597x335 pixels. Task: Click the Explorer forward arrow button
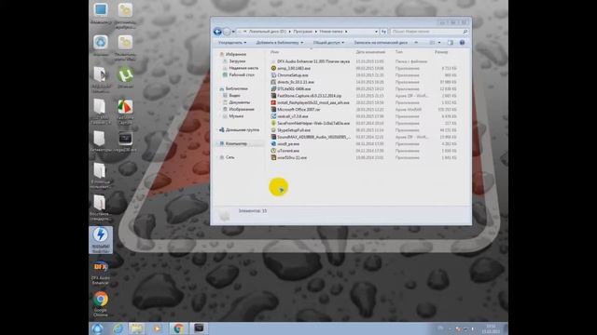[227, 32]
